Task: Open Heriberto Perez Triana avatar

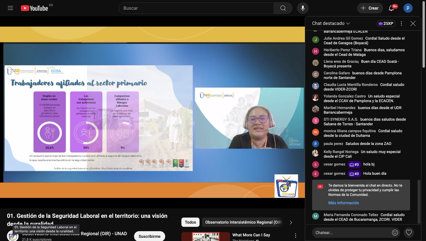Action: tap(316, 51)
